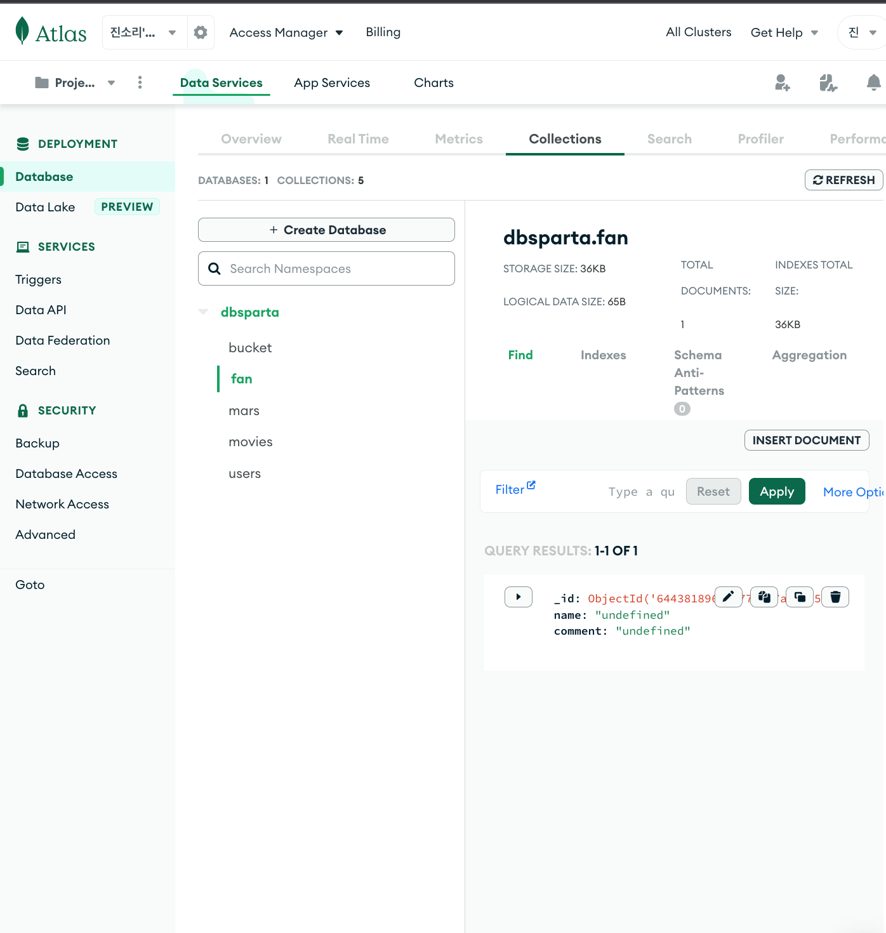This screenshot has width=886, height=933.
Task: Open Database in the sidebar
Action: pos(88,176)
